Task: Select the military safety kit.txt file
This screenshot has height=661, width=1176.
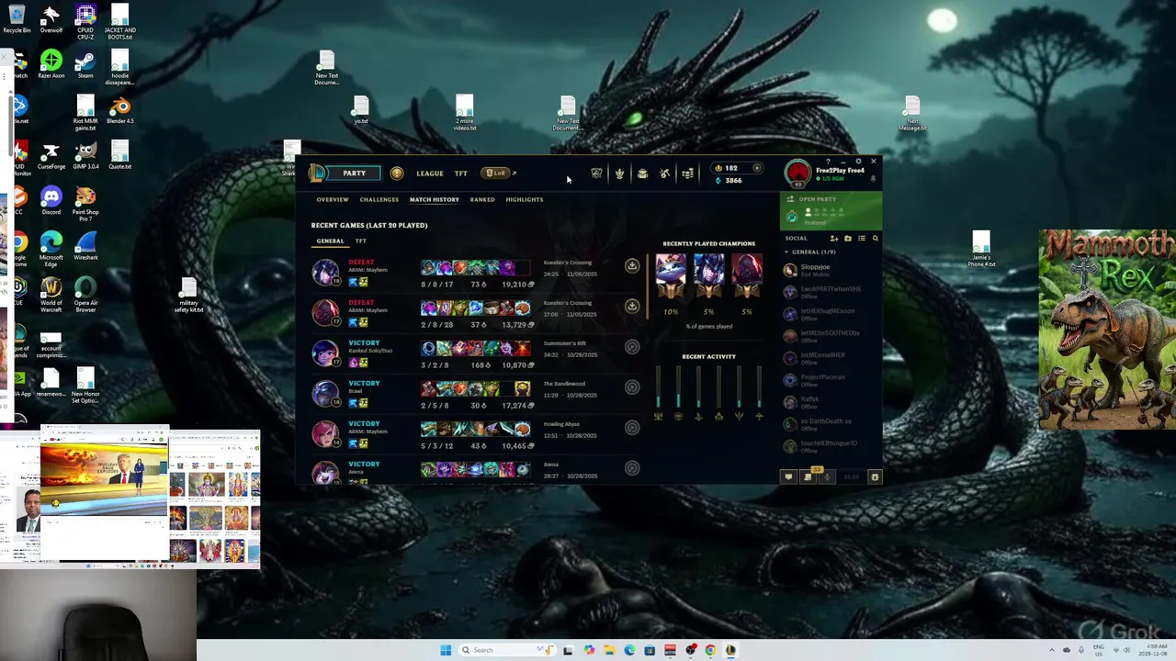Action: click(189, 296)
